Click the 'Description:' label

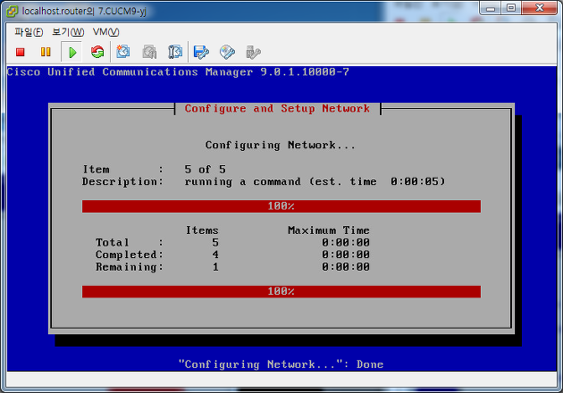[x=122, y=182]
